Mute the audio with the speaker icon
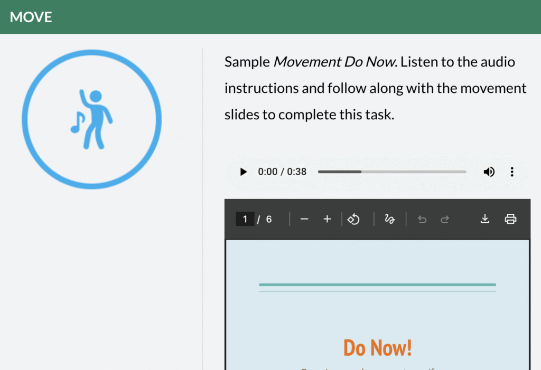 489,172
